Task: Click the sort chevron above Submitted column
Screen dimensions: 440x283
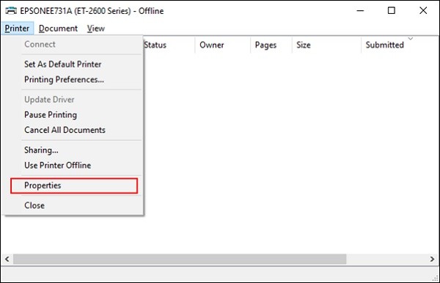Action: 410,38
